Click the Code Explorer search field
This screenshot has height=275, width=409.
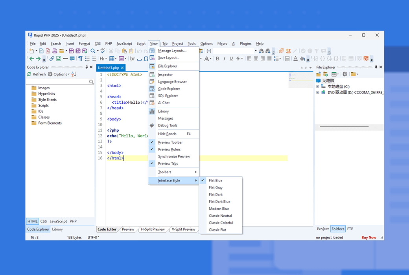click(60, 82)
